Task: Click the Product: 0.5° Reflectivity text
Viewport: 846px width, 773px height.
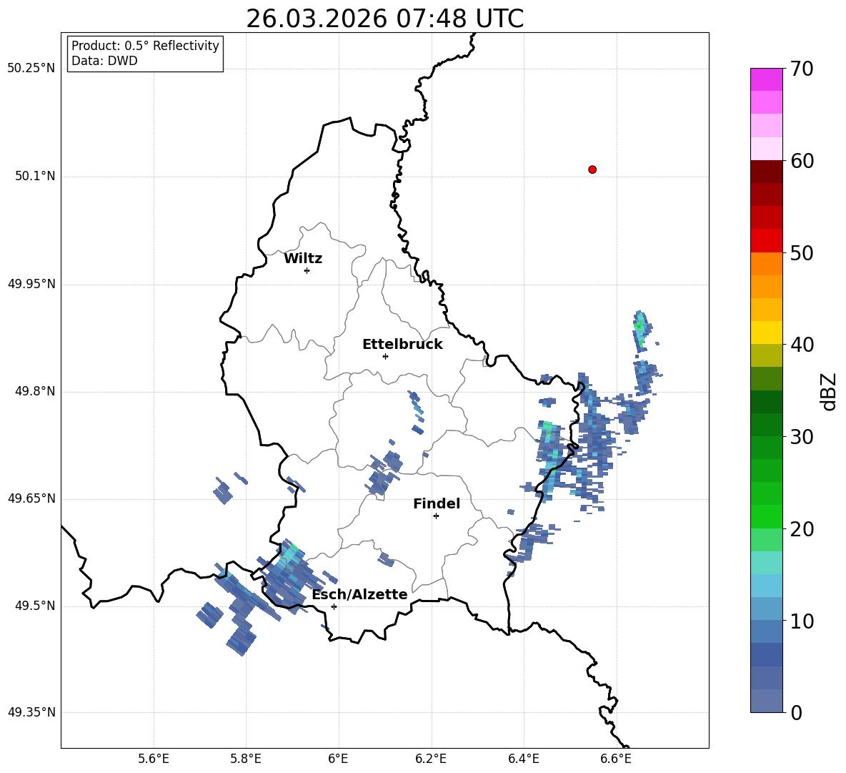Action: tap(145, 46)
